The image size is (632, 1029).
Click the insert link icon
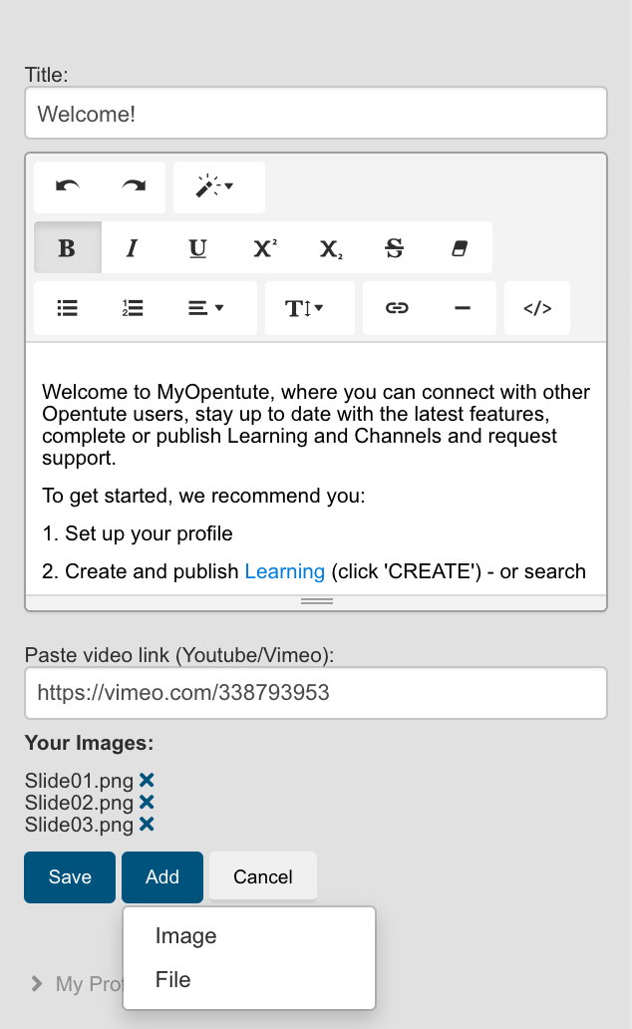click(396, 308)
